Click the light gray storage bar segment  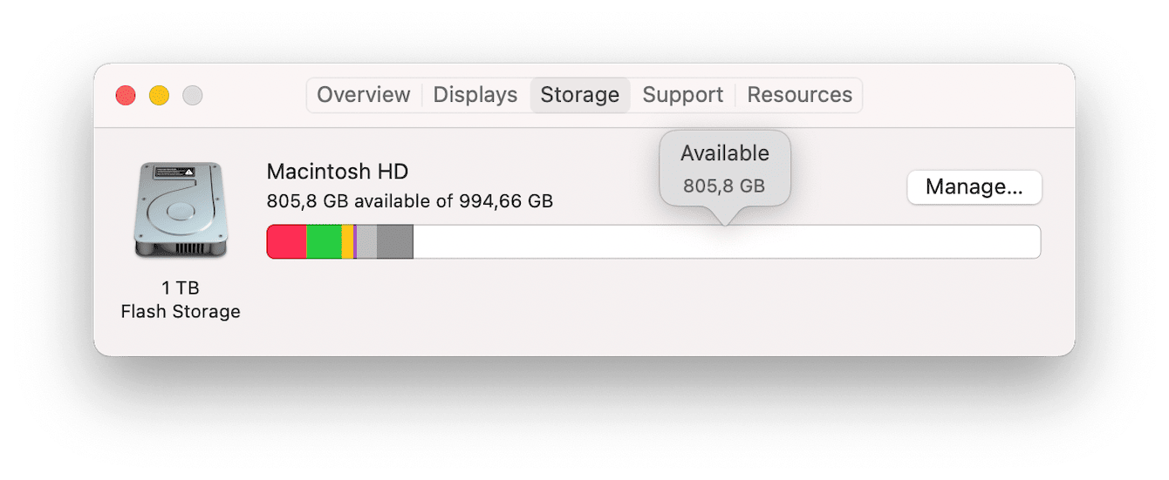[x=367, y=242]
